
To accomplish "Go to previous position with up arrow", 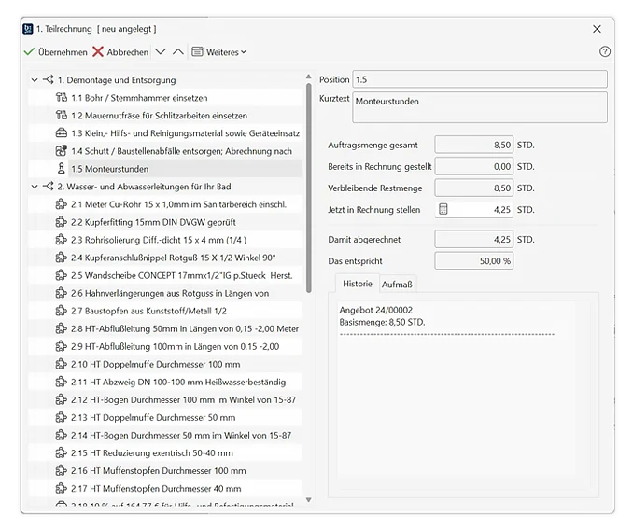I will (178, 51).
